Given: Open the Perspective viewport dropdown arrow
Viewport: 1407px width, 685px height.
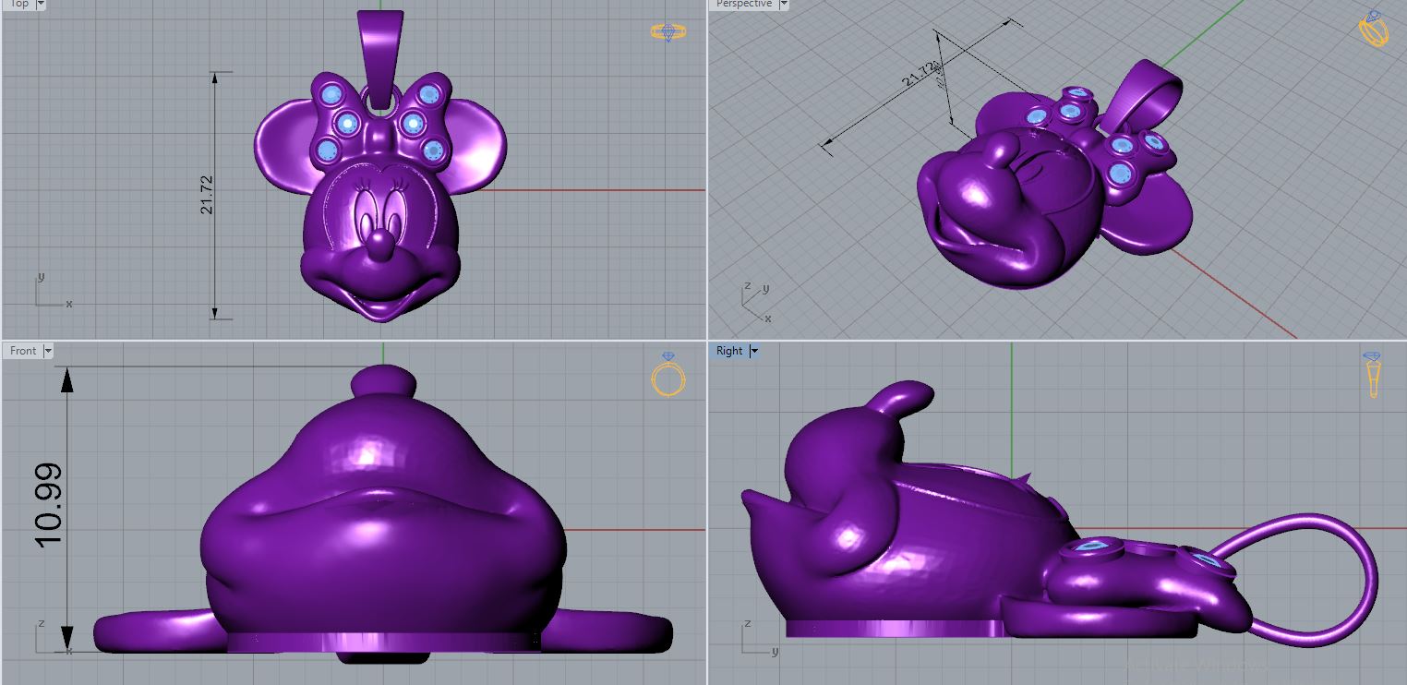Looking at the screenshot, I should tap(784, 4).
